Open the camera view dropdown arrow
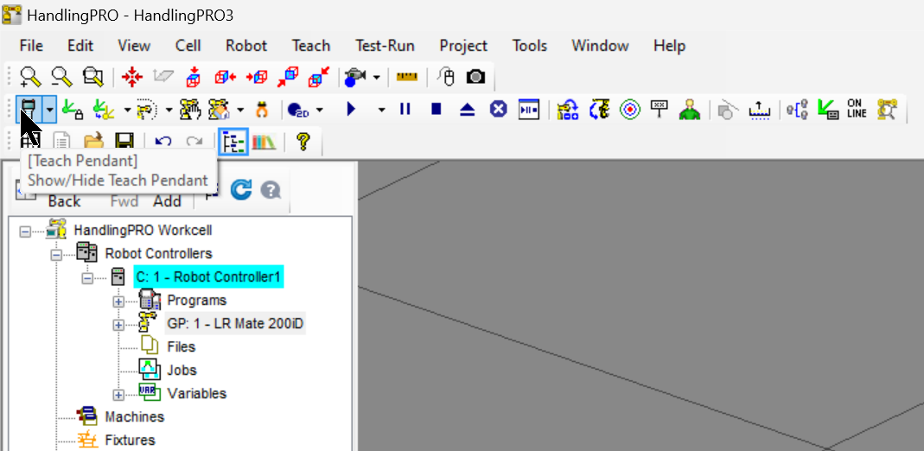This screenshot has width=924, height=451. 377,77
